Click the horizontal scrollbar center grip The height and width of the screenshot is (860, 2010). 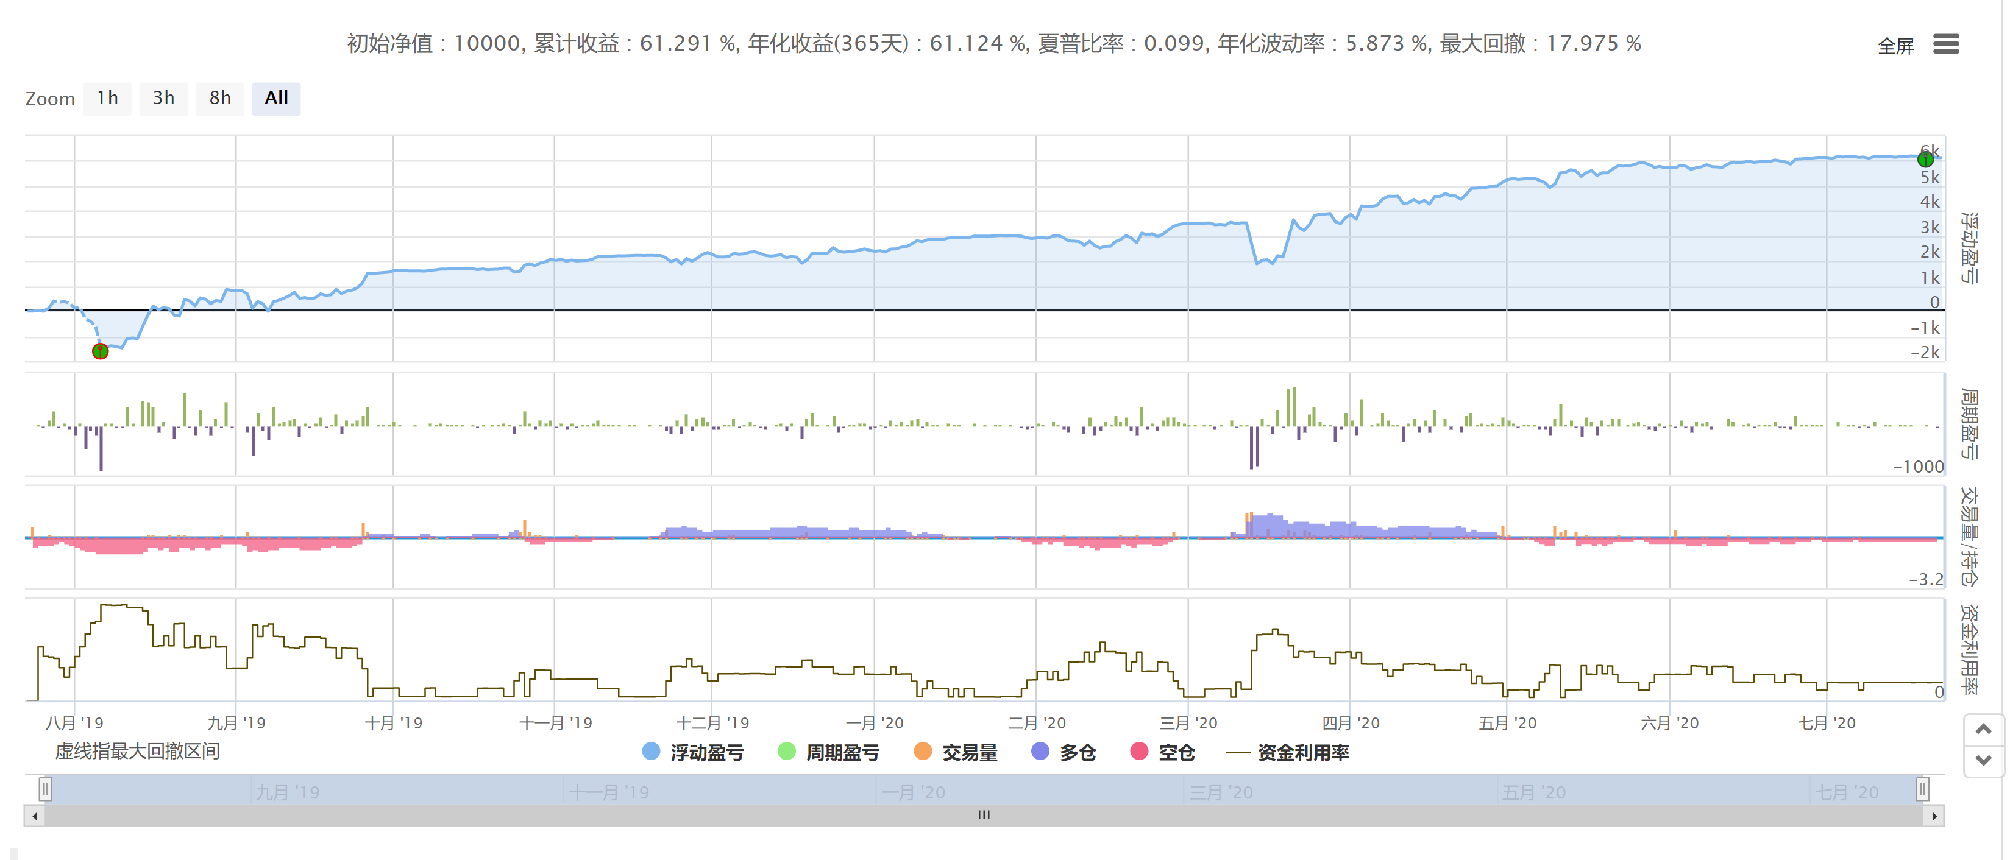(984, 816)
